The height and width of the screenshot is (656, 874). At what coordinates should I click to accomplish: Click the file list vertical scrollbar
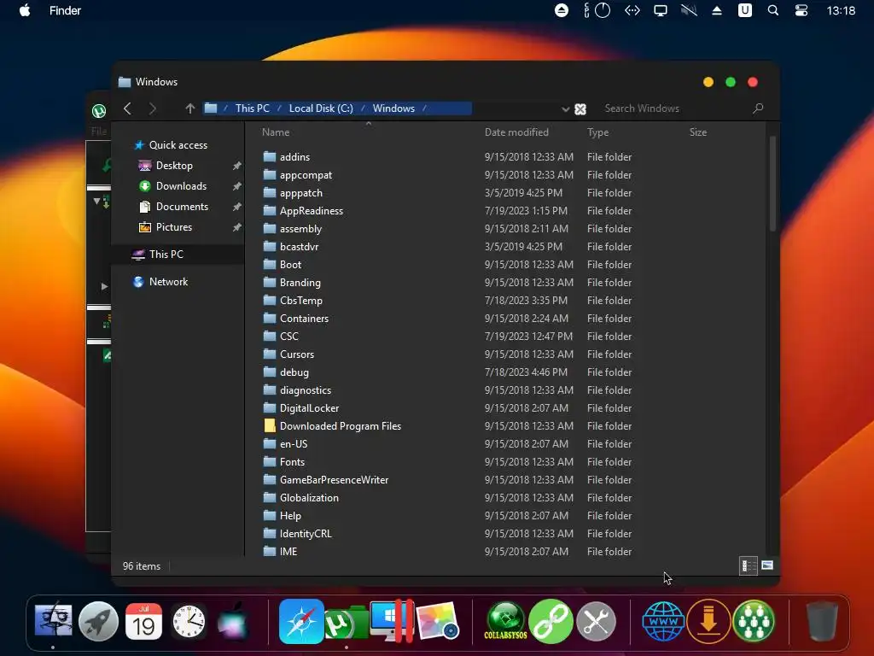(x=772, y=184)
